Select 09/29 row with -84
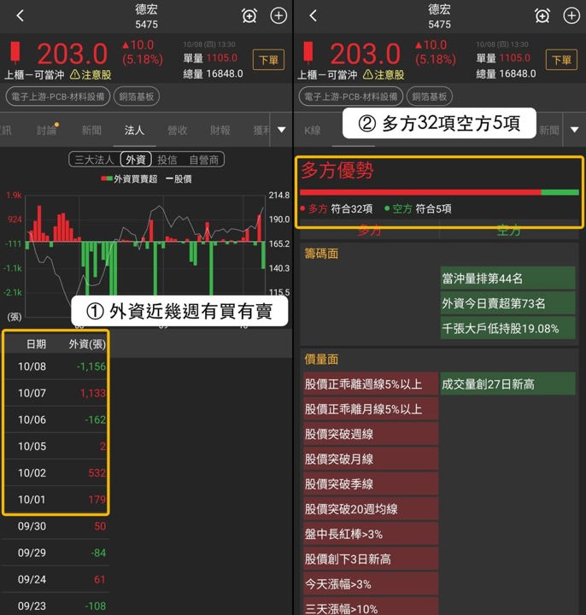Image resolution: width=586 pixels, height=615 pixels. [x=56, y=553]
